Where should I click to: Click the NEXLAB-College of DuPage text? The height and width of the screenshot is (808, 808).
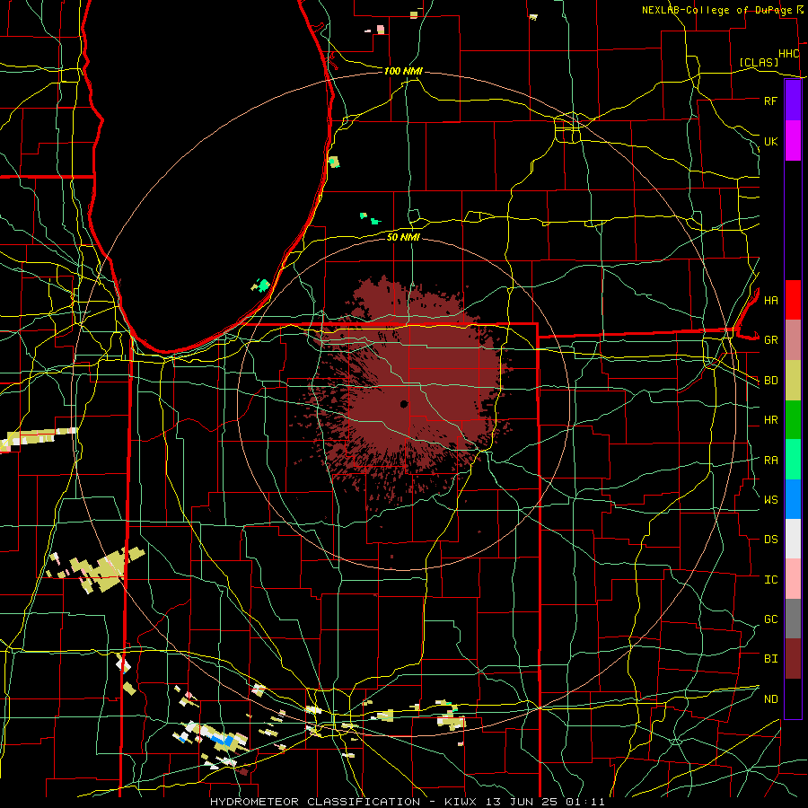(x=716, y=10)
